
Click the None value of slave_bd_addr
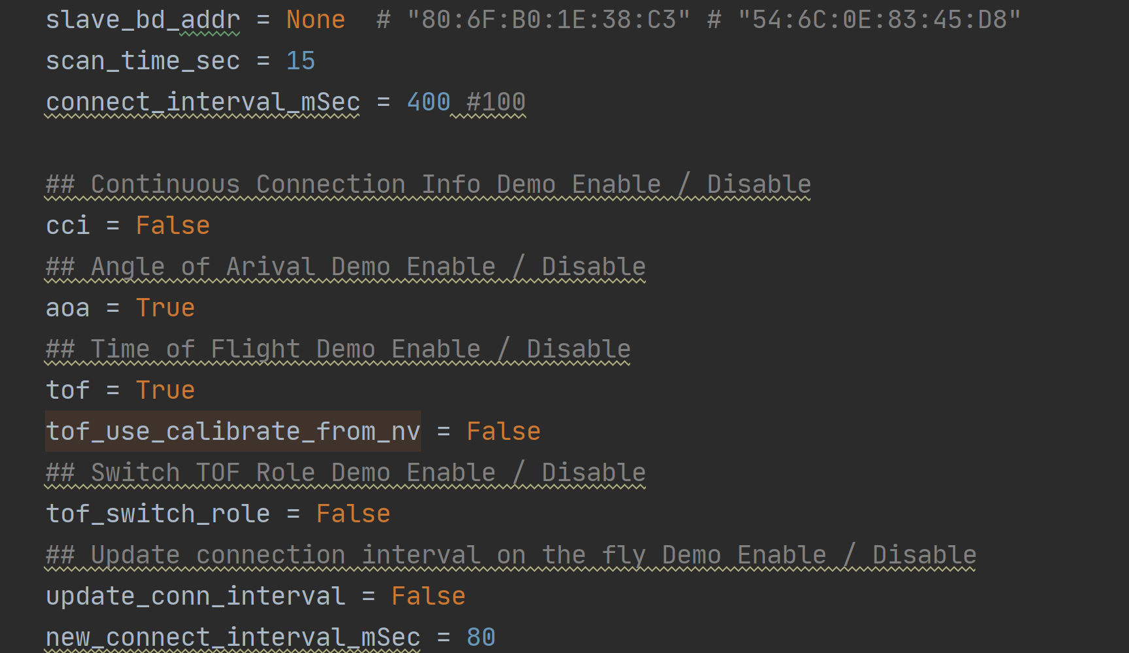tap(315, 20)
